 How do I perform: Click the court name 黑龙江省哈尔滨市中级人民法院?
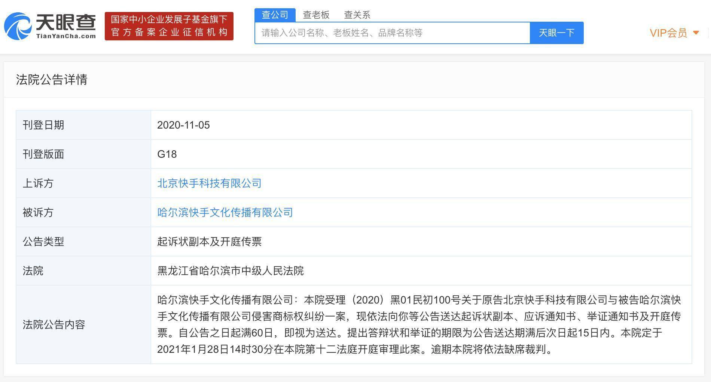pyautogui.click(x=230, y=271)
